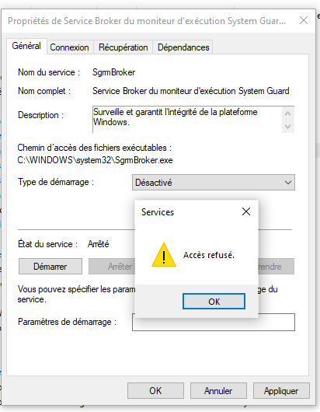Click the Annuler button
320x412 pixels.
pyautogui.click(x=218, y=391)
